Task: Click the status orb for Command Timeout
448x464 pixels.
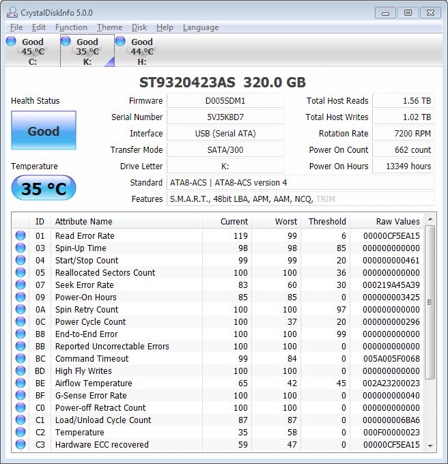Action: pyautogui.click(x=20, y=358)
